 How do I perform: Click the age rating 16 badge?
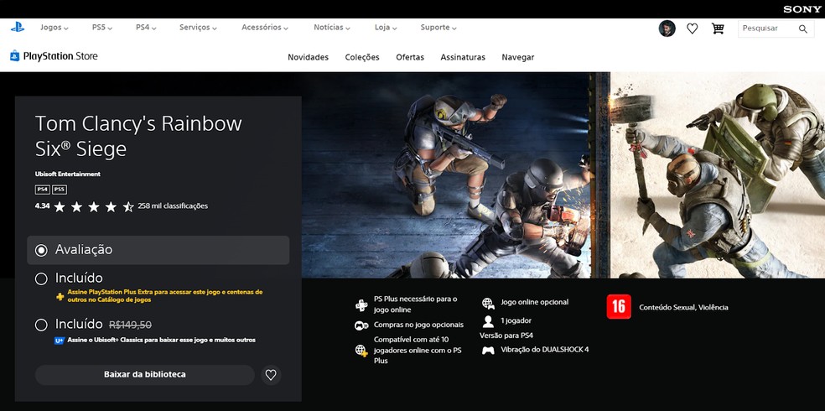pos(618,307)
